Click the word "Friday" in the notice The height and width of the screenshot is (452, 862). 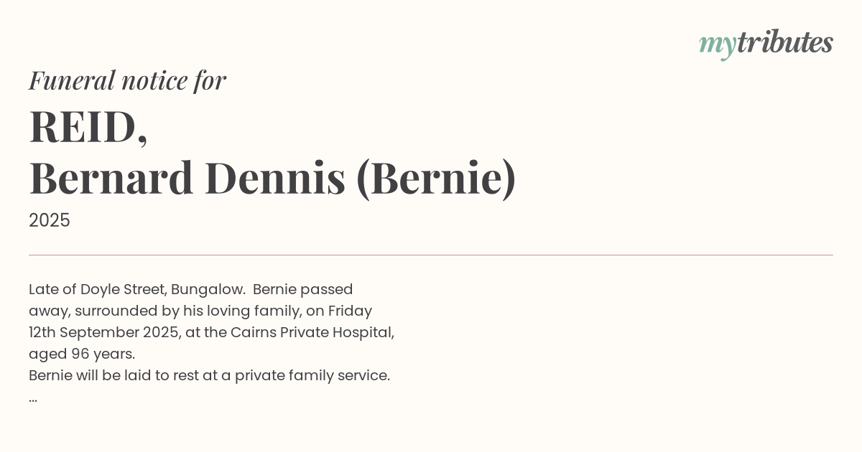(350, 311)
